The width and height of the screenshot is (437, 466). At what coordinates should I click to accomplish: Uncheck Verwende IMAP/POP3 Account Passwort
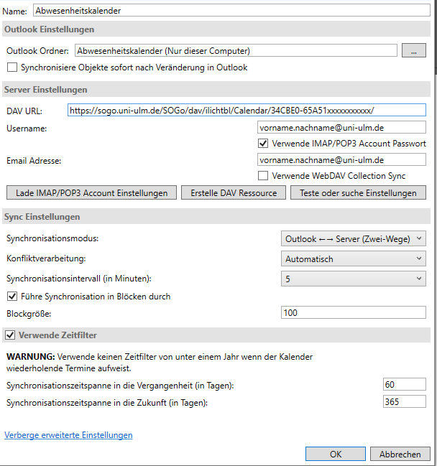pyautogui.click(x=263, y=144)
